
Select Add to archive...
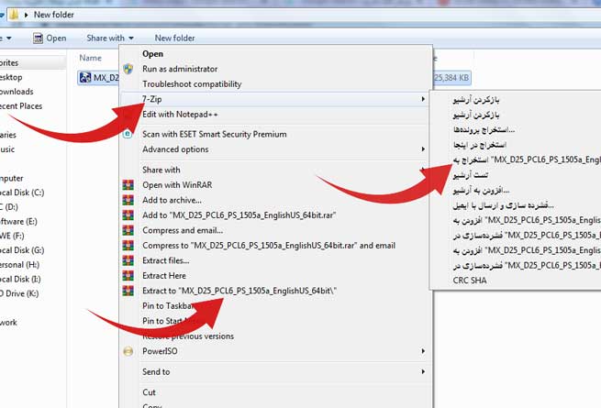click(172, 200)
